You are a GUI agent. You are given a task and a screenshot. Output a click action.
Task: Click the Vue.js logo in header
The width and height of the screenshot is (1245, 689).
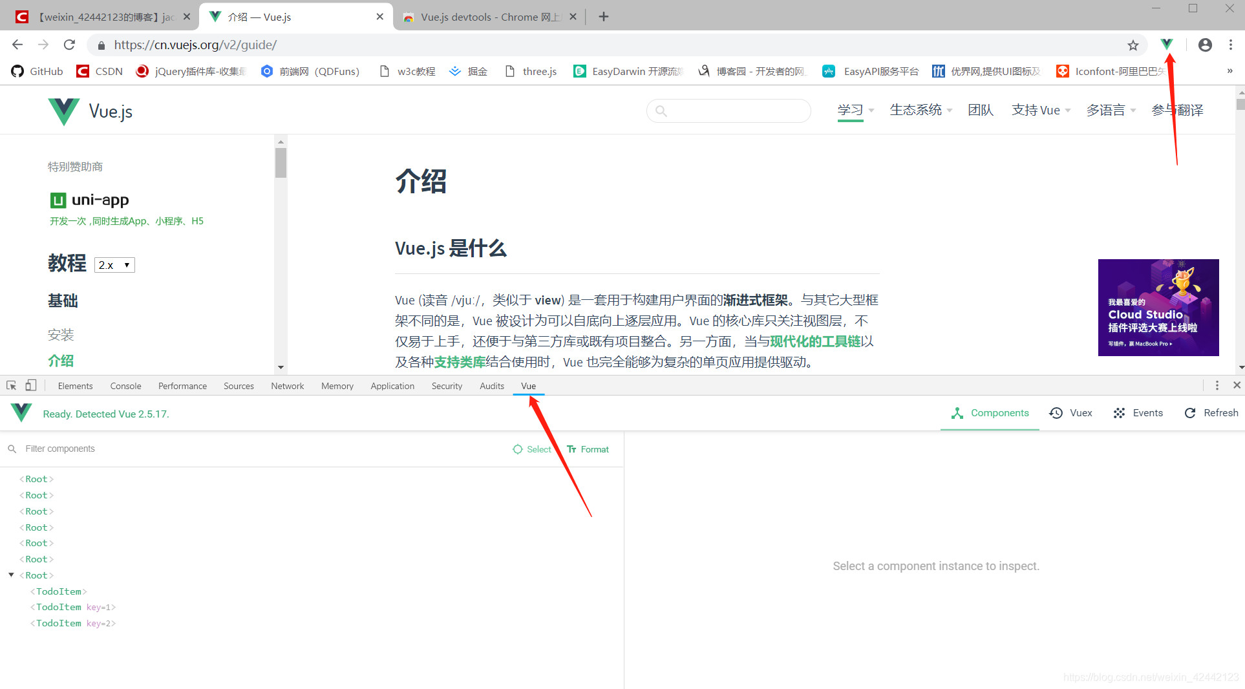(90, 111)
